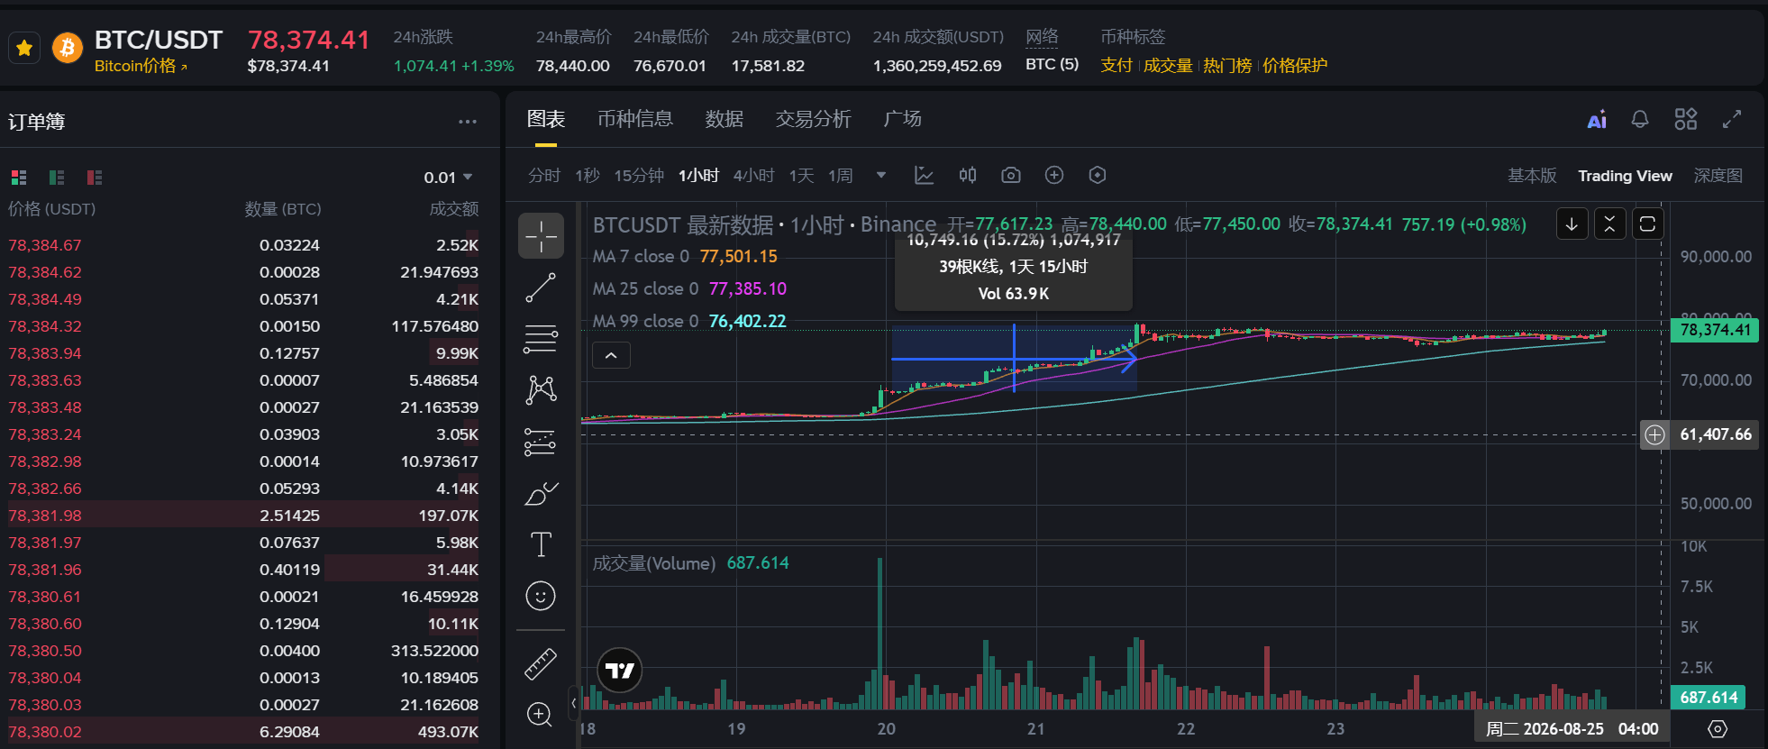
Task: Switch to 深度图 chart mode
Action: 1718,176
